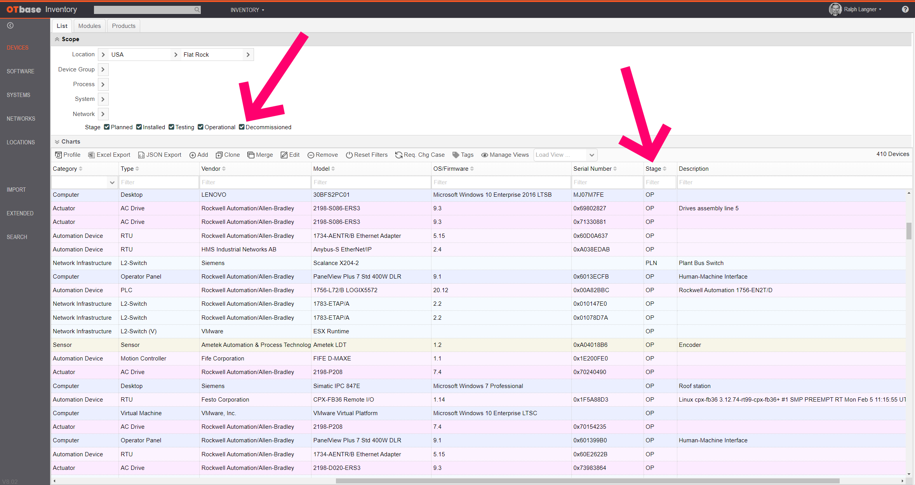This screenshot has width=915, height=485.
Task: Focus the Stage filter field
Action: coord(660,182)
